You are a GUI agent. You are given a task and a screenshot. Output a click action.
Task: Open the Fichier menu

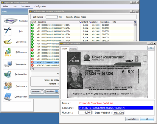tap(6, 7)
